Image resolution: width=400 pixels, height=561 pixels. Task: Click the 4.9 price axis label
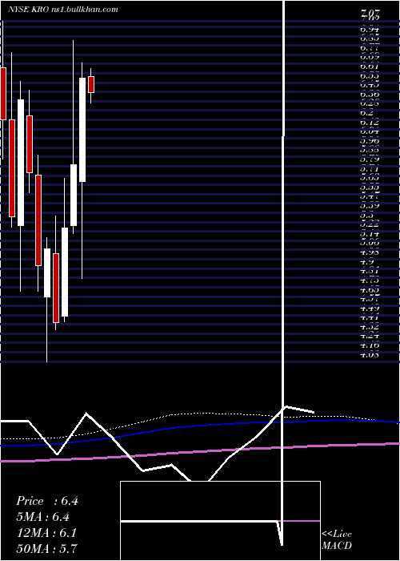(x=367, y=262)
